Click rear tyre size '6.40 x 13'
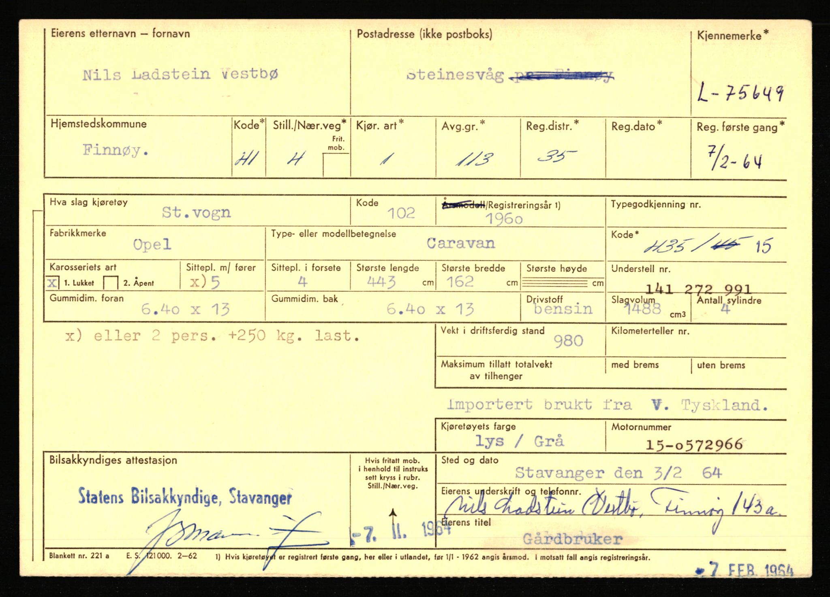The width and height of the screenshot is (830, 597). coord(430,310)
